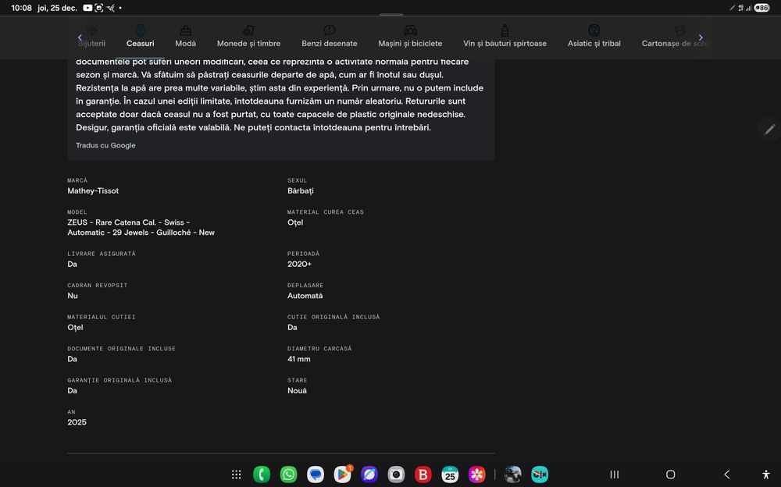Open the teal recent app icon
The height and width of the screenshot is (487, 781).
[540, 475]
